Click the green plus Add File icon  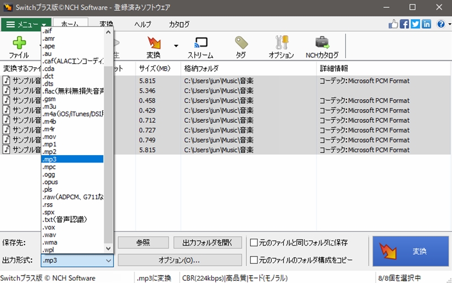coord(19,43)
